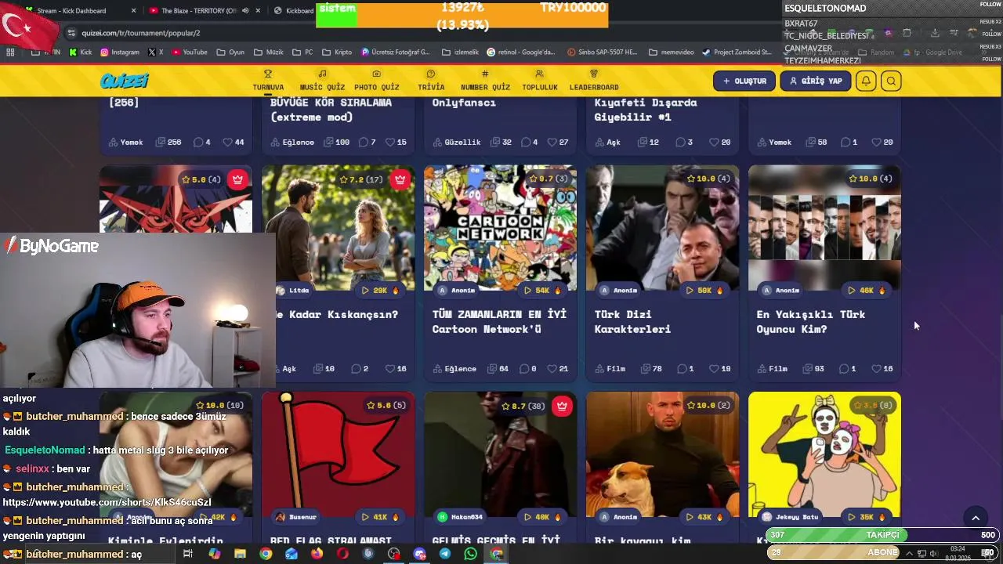Open the site search magnifier icon

[x=891, y=81]
